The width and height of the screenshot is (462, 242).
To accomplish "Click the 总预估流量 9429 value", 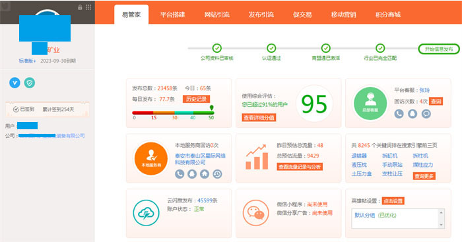I will (x=313, y=156).
